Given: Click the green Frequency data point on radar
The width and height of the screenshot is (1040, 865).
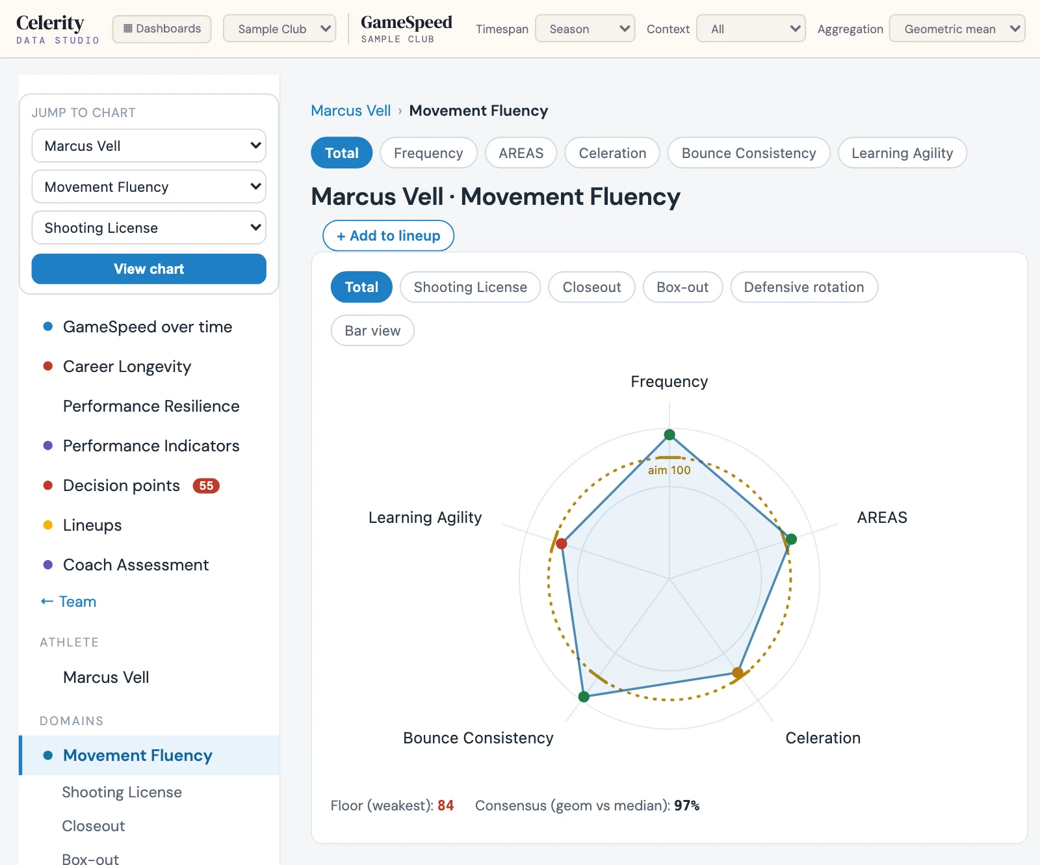Looking at the screenshot, I should point(669,434).
